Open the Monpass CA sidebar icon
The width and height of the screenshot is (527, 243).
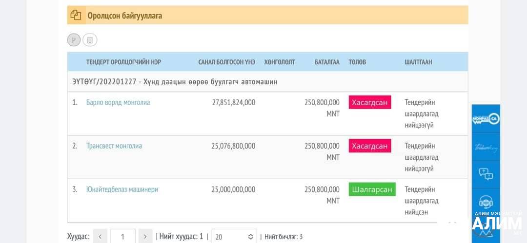[486, 119]
